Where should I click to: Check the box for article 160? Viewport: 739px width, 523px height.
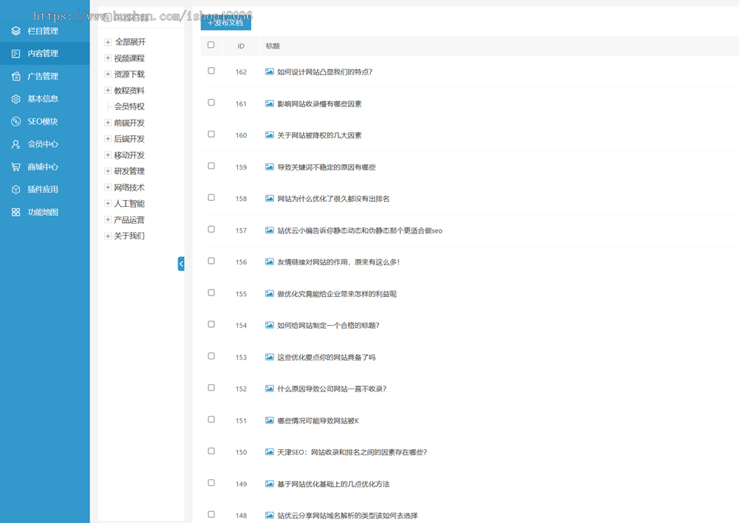(x=211, y=134)
